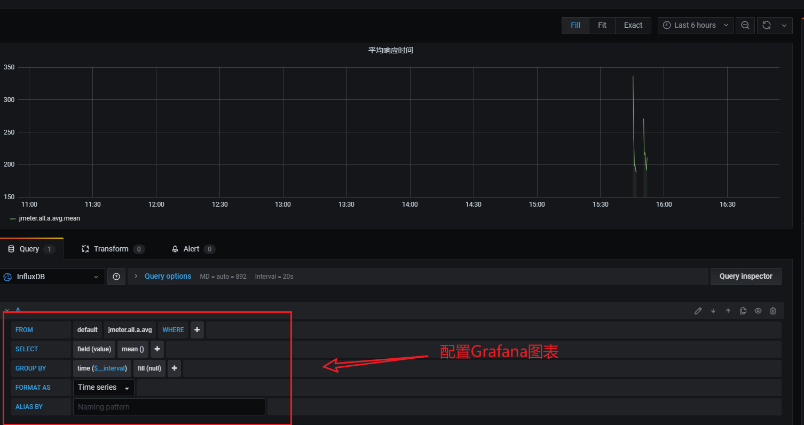Open the refresh interval dropdown arrow
The width and height of the screenshot is (804, 425).
click(784, 25)
